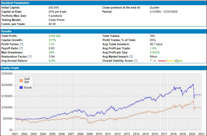Click the Equity Graph section header
The height and width of the screenshot is (136, 207).
[104, 68]
